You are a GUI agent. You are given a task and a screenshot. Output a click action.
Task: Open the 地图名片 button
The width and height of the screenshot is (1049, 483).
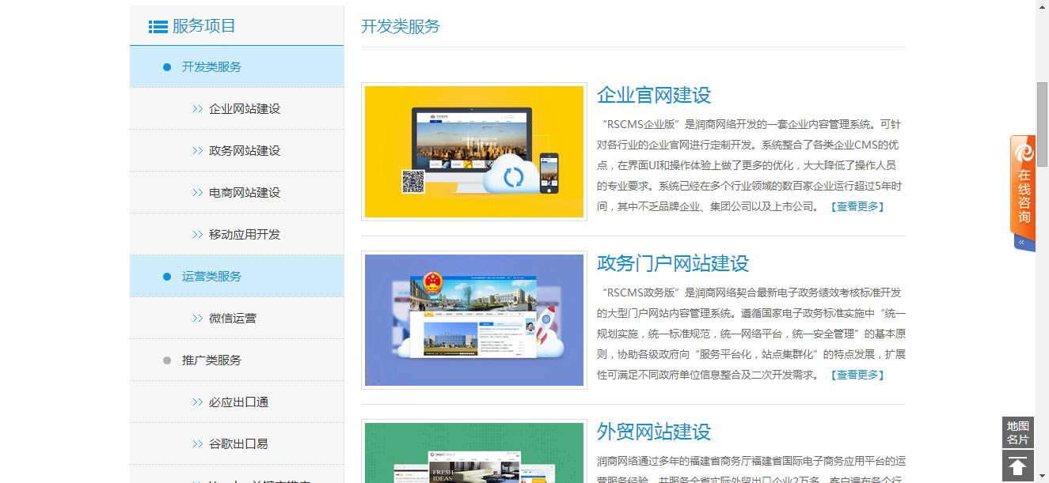pyautogui.click(x=1018, y=433)
